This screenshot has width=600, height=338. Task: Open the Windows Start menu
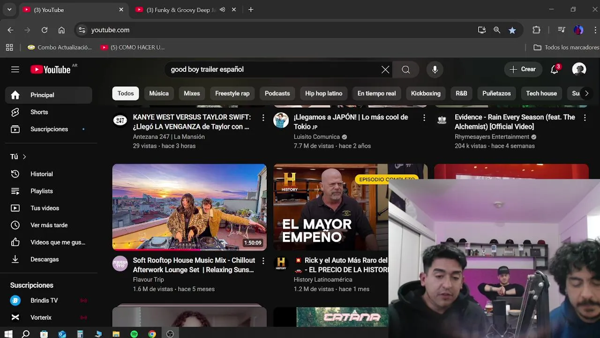point(8,334)
